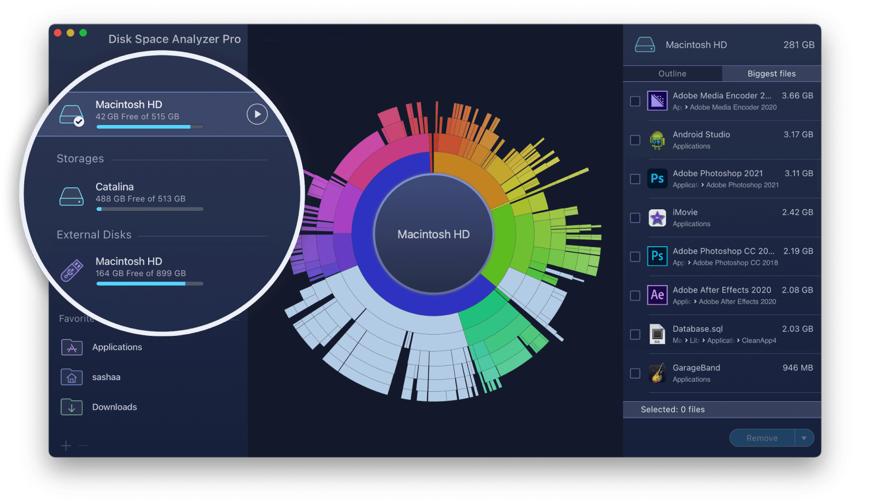
Task: Click the GarageBand guitar icon
Action: click(x=657, y=373)
